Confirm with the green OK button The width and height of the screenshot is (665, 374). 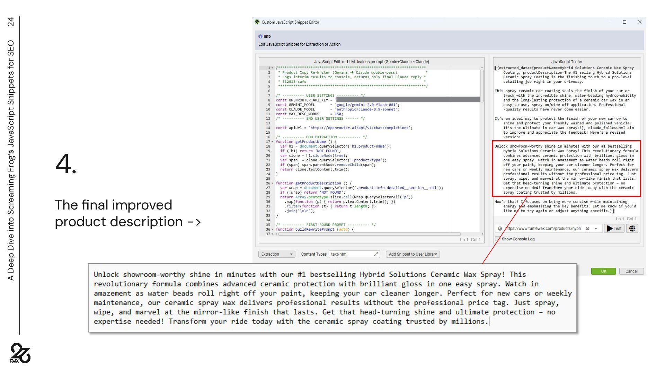pos(603,271)
